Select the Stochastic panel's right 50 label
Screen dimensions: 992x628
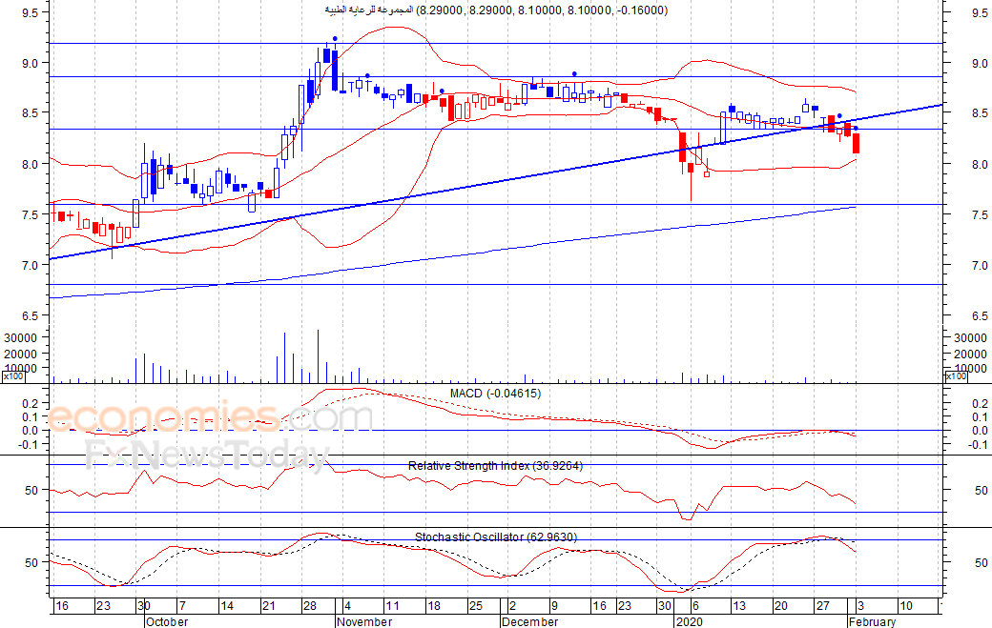pyautogui.click(x=982, y=562)
